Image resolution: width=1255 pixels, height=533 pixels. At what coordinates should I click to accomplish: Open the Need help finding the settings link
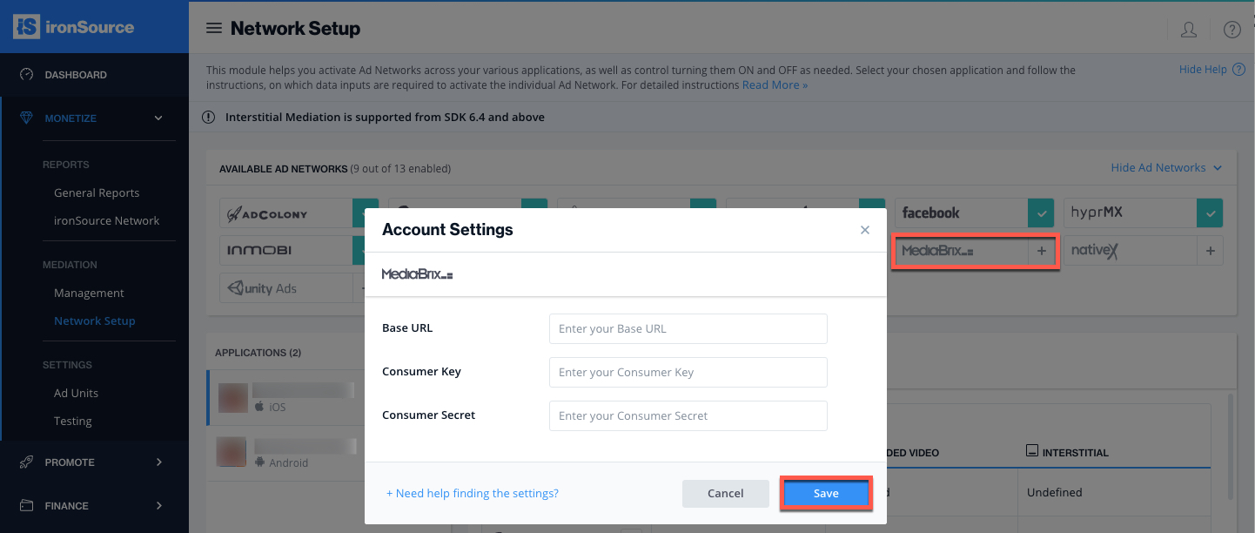[472, 493]
